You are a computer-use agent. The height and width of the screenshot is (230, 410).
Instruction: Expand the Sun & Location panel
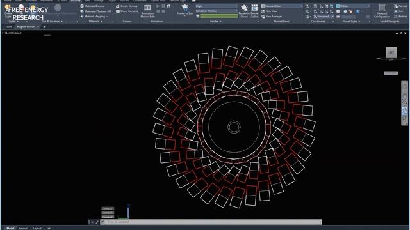click(x=53, y=22)
